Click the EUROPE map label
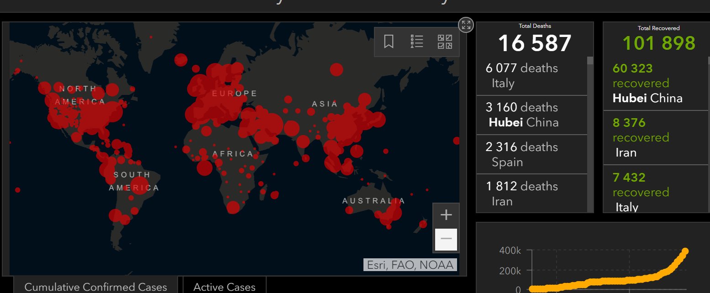 click(235, 94)
